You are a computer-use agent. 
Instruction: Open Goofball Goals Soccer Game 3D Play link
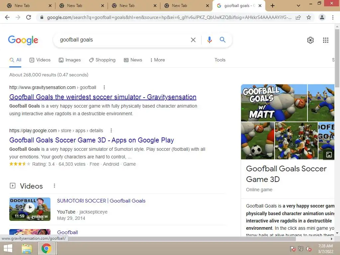(x=92, y=140)
